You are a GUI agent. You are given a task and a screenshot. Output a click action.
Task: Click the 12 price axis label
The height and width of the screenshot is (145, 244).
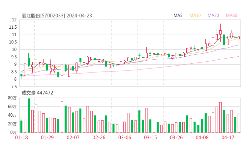click(x=14, y=20)
